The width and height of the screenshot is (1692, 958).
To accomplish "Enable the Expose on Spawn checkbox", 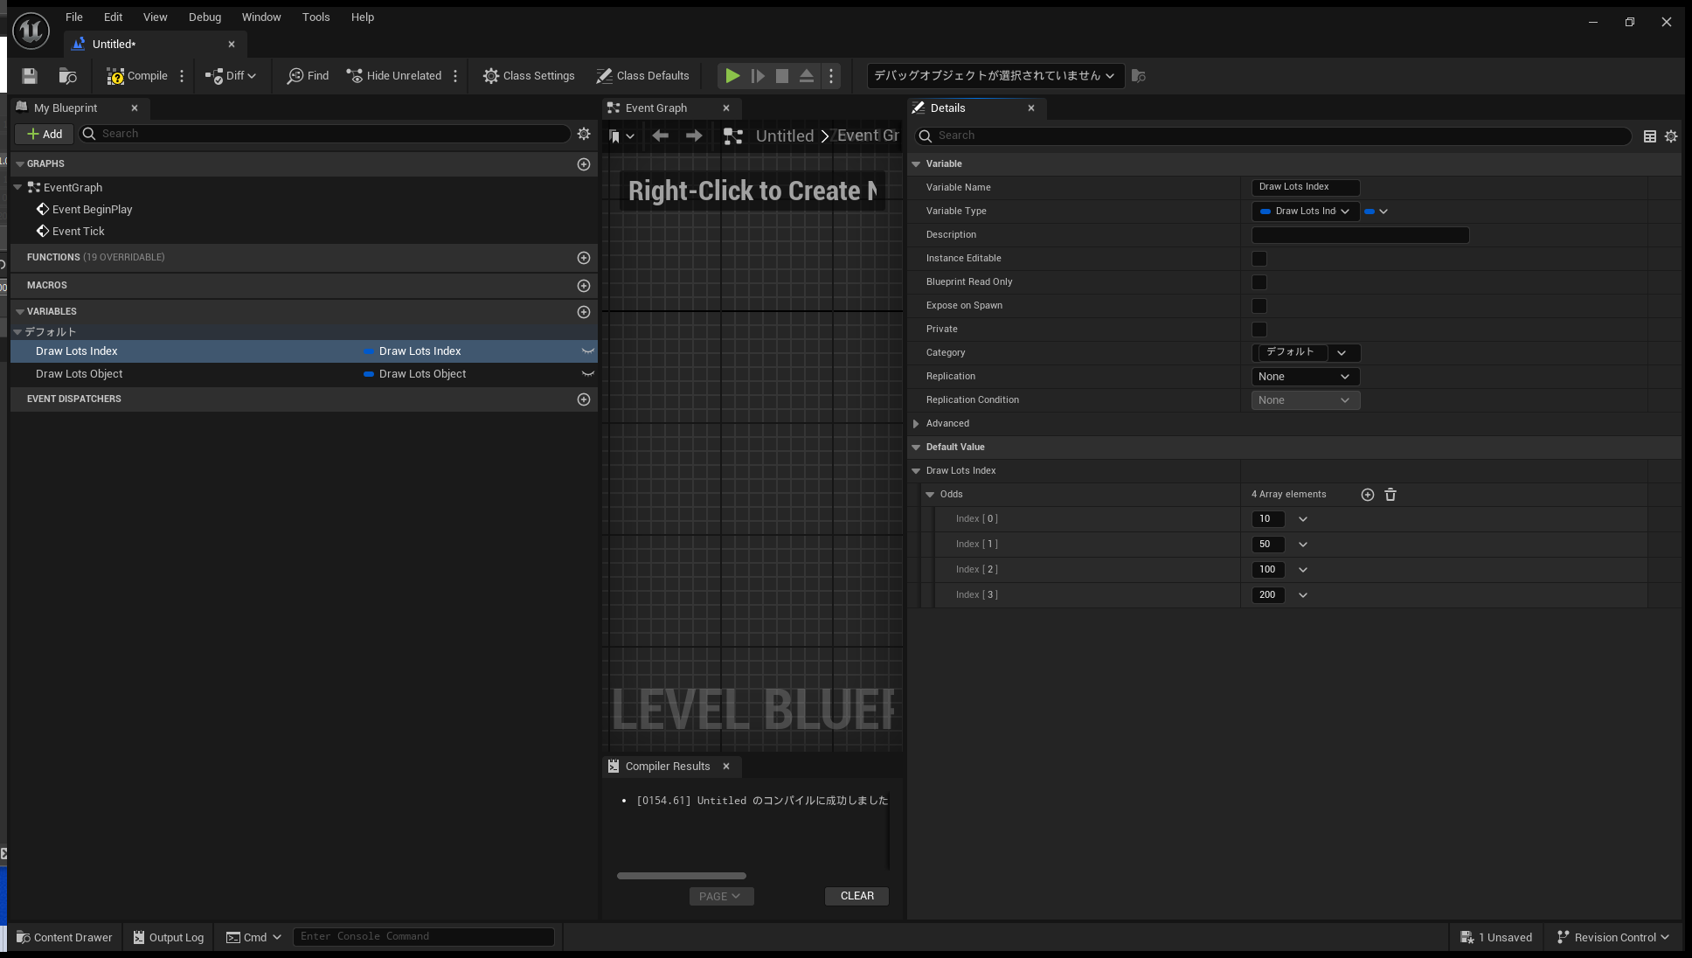I will 1259,306.
